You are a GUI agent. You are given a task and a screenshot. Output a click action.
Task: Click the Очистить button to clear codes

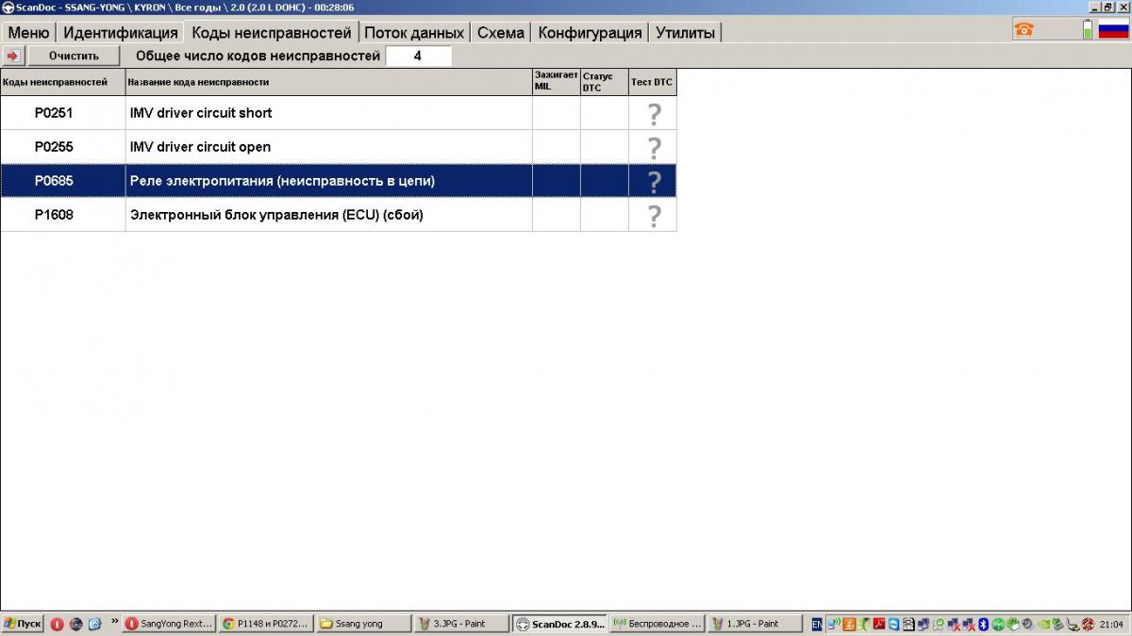74,56
